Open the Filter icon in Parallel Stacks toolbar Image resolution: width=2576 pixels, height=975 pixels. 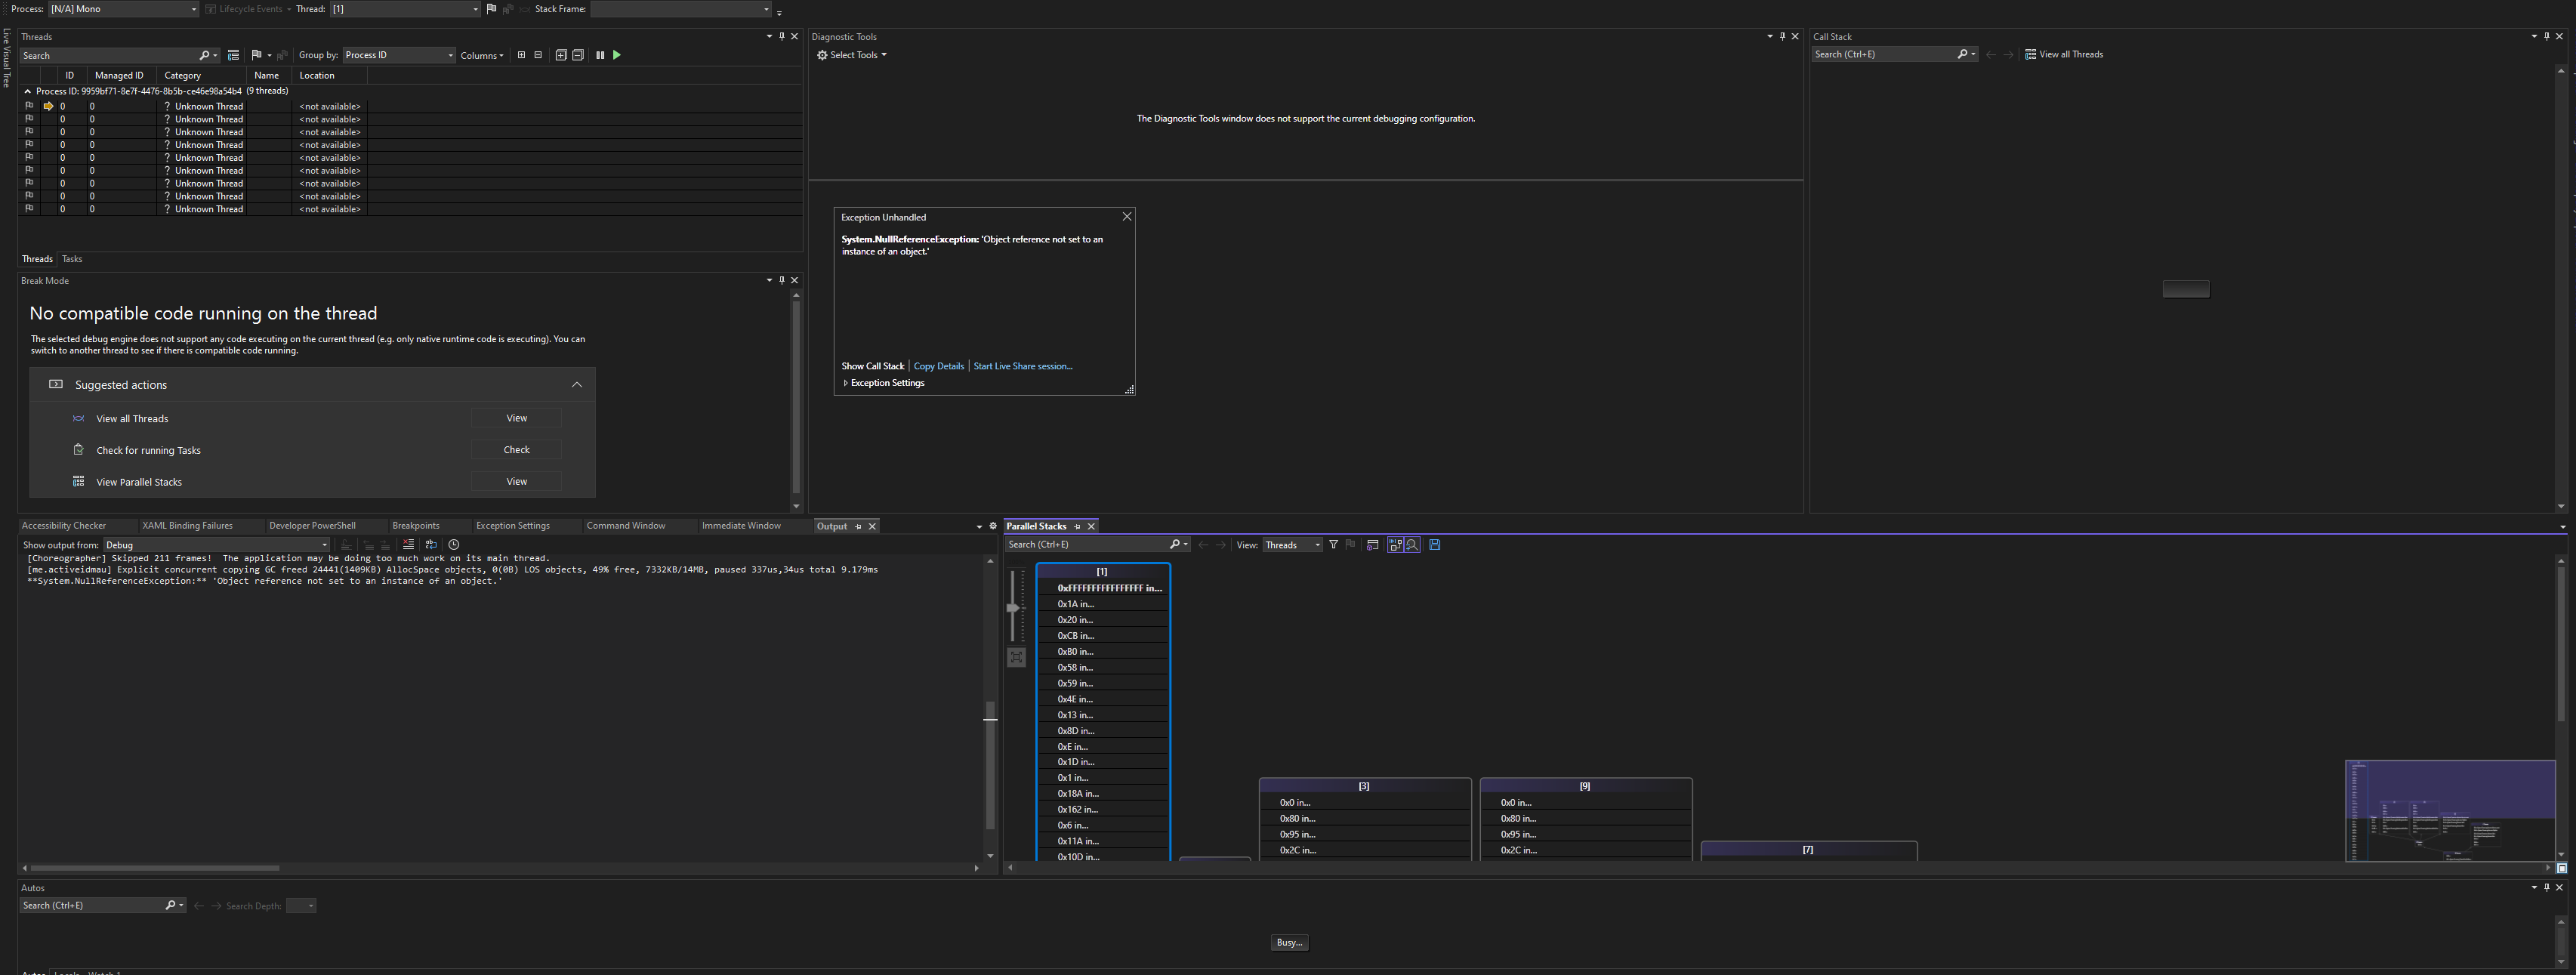pyautogui.click(x=1334, y=544)
